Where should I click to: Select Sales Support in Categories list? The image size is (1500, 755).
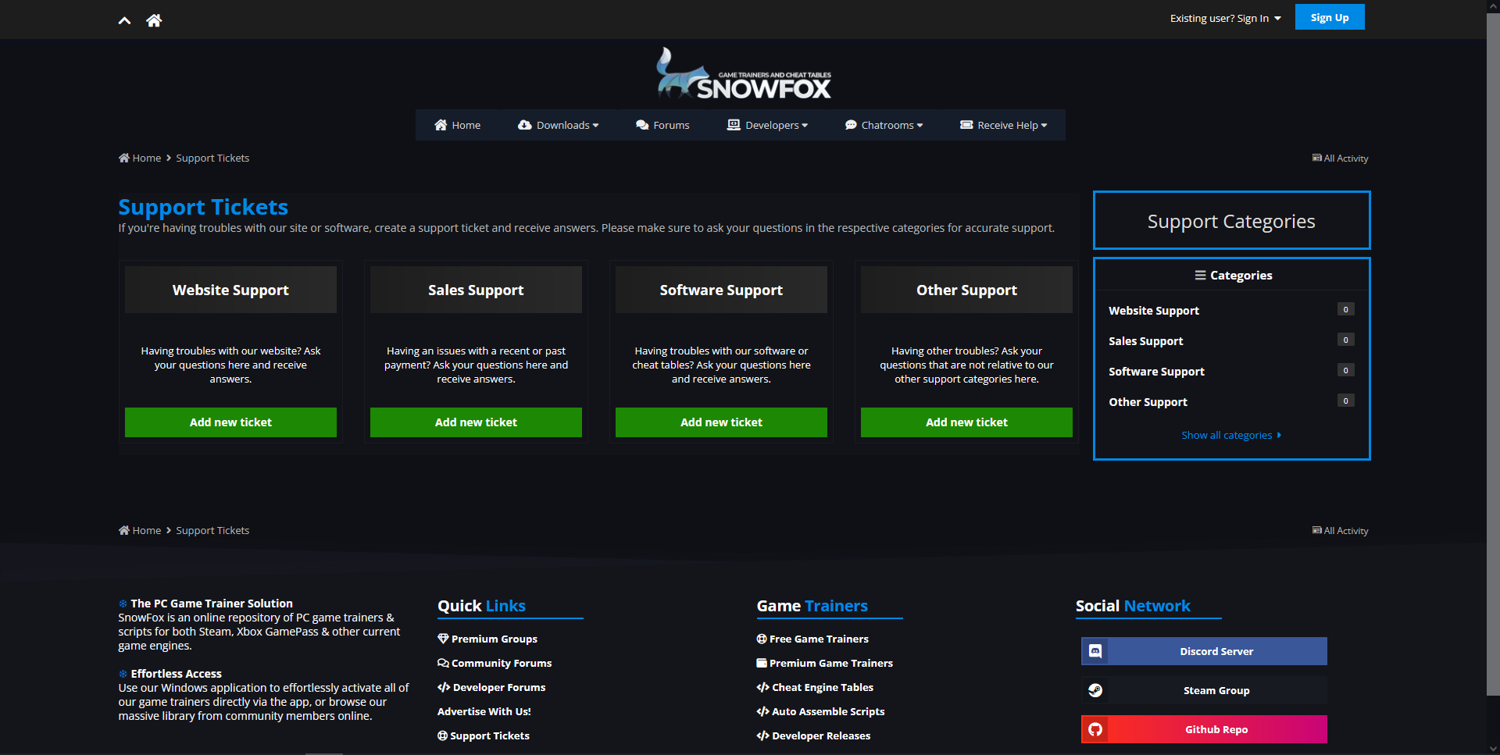1145,340
